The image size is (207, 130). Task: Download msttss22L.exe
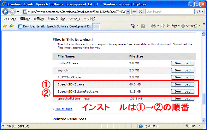click(183, 63)
